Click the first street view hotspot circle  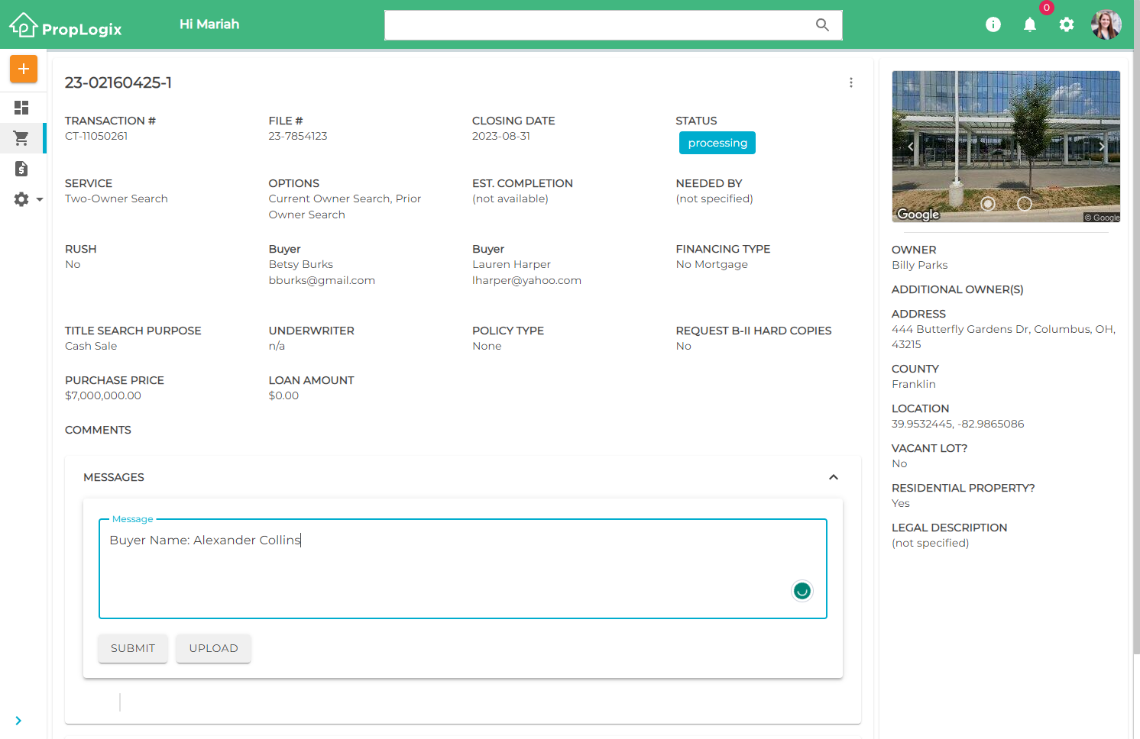coord(988,204)
